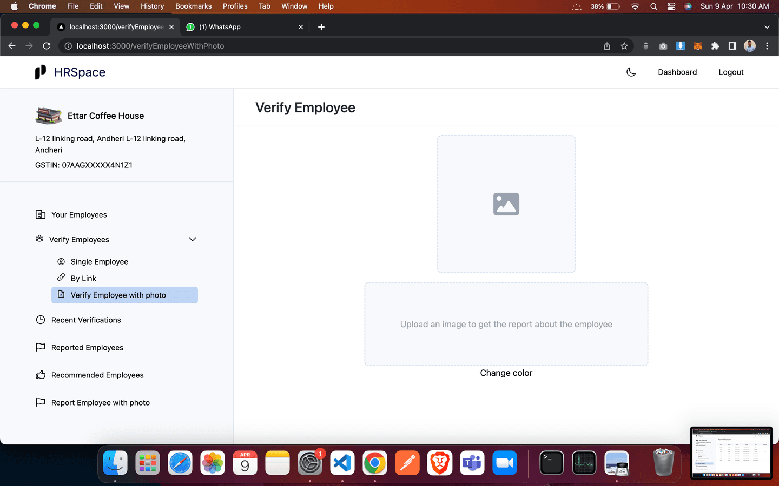
Task: Click the Logout link
Action: coord(731,72)
